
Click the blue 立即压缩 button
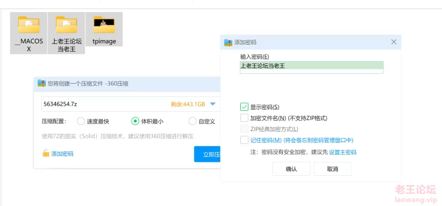point(207,154)
